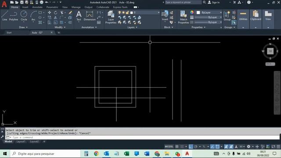Image resolution: width=281 pixels, height=158 pixels.
Task: Insert a Table from Annotation panel
Action: tap(99, 22)
